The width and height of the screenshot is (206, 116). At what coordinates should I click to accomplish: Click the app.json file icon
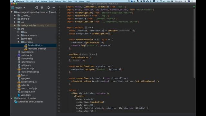(x=19, y=79)
